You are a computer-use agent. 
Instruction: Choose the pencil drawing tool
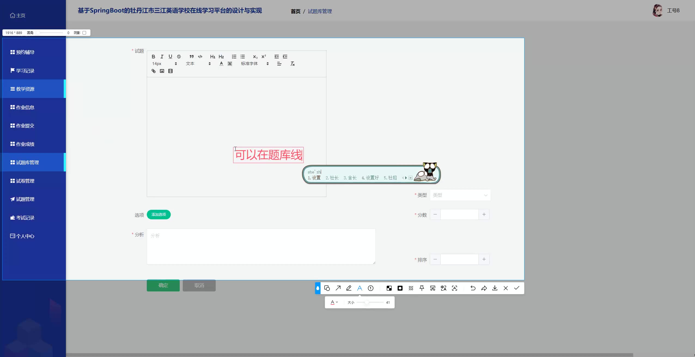click(x=349, y=288)
